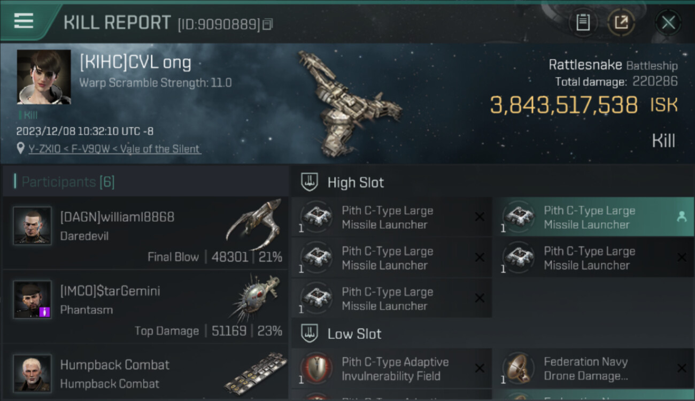Select the Phantasm ship icon
The width and height of the screenshot is (695, 401).
point(256,297)
